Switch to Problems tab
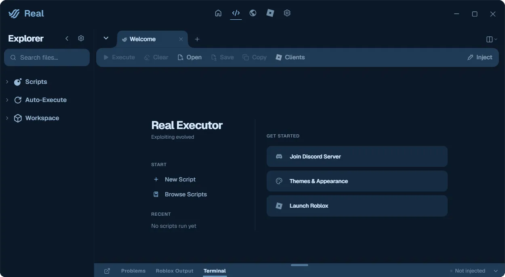Image resolution: width=505 pixels, height=277 pixels. pyautogui.click(x=133, y=271)
